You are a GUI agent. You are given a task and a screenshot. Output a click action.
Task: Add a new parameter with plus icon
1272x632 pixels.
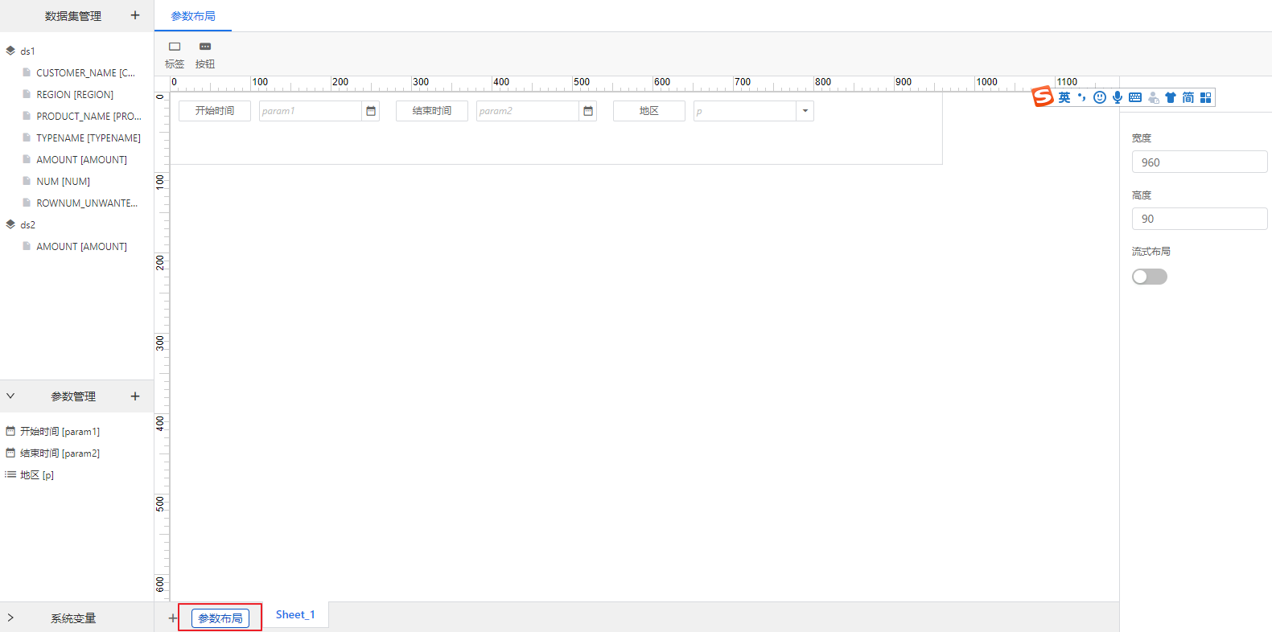(x=135, y=396)
